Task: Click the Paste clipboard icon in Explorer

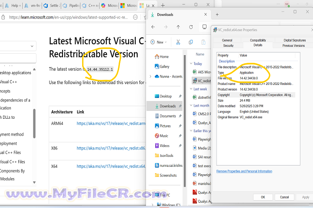Action: click(x=203, y=42)
